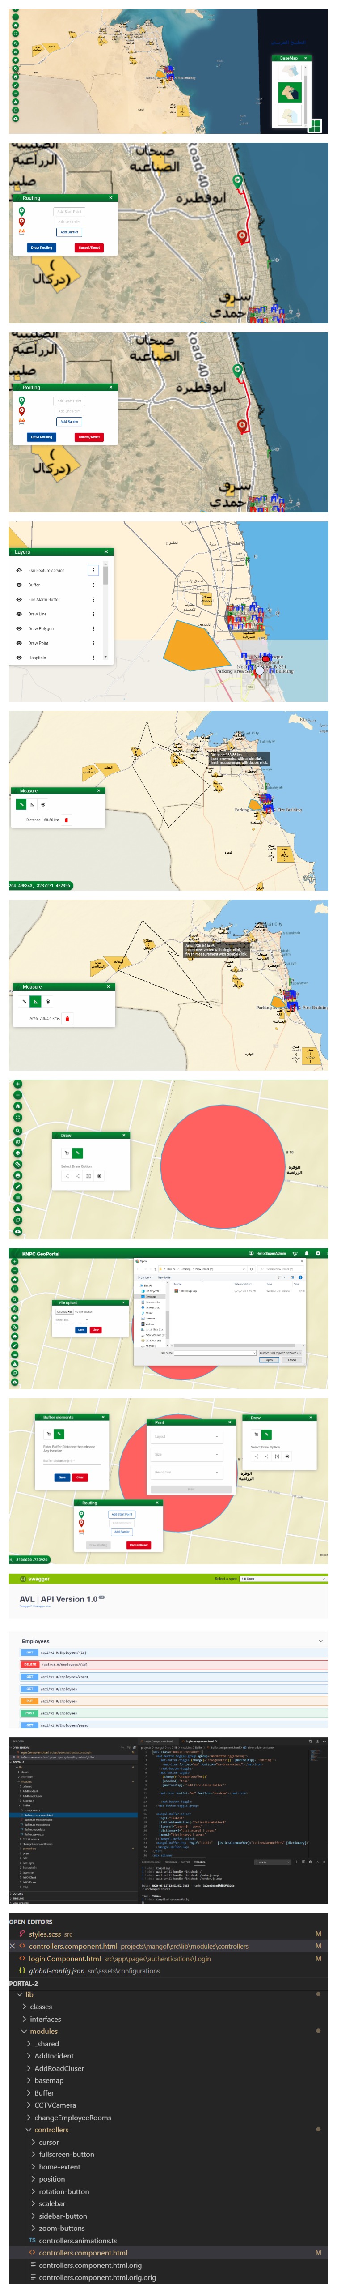Open the Hospitals layer three-dot menu
The image size is (337, 2293).
[x=93, y=658]
